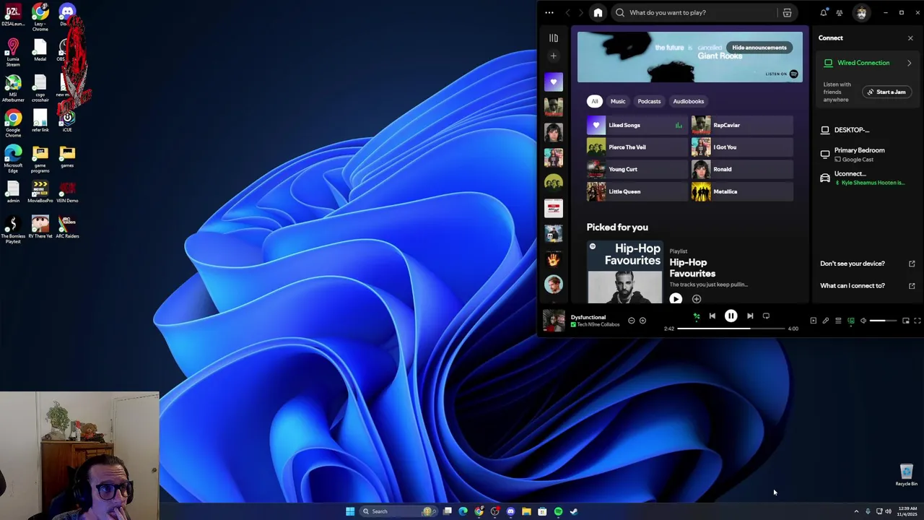Image resolution: width=924 pixels, height=520 pixels.
Task: Open Steam from the taskbar
Action: click(574, 511)
